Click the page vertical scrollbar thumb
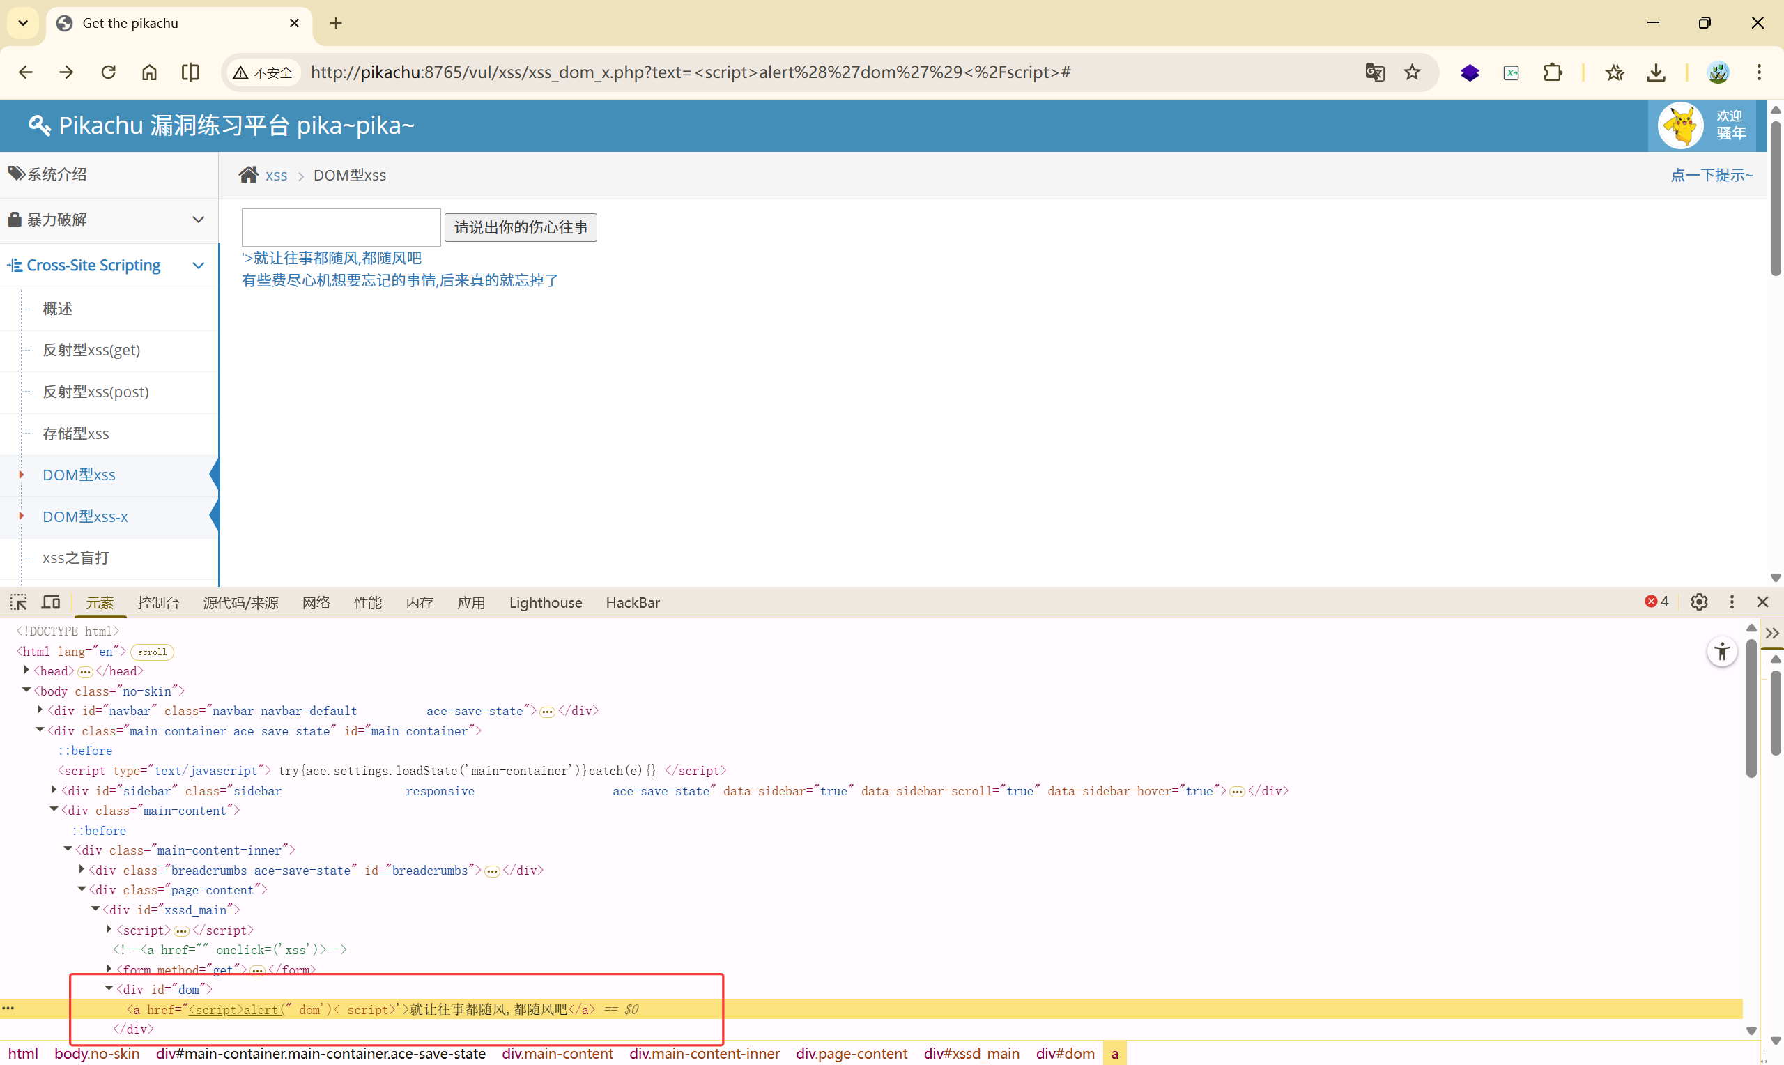The image size is (1784, 1065). pyautogui.click(x=1775, y=197)
